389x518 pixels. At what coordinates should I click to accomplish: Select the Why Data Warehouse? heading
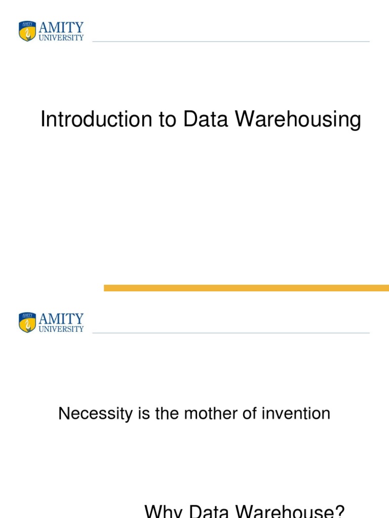(x=245, y=511)
